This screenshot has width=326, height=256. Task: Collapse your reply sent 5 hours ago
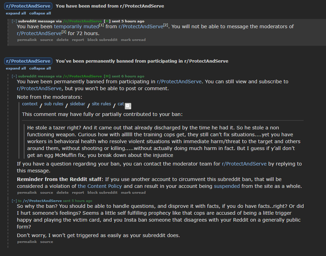point(14,200)
